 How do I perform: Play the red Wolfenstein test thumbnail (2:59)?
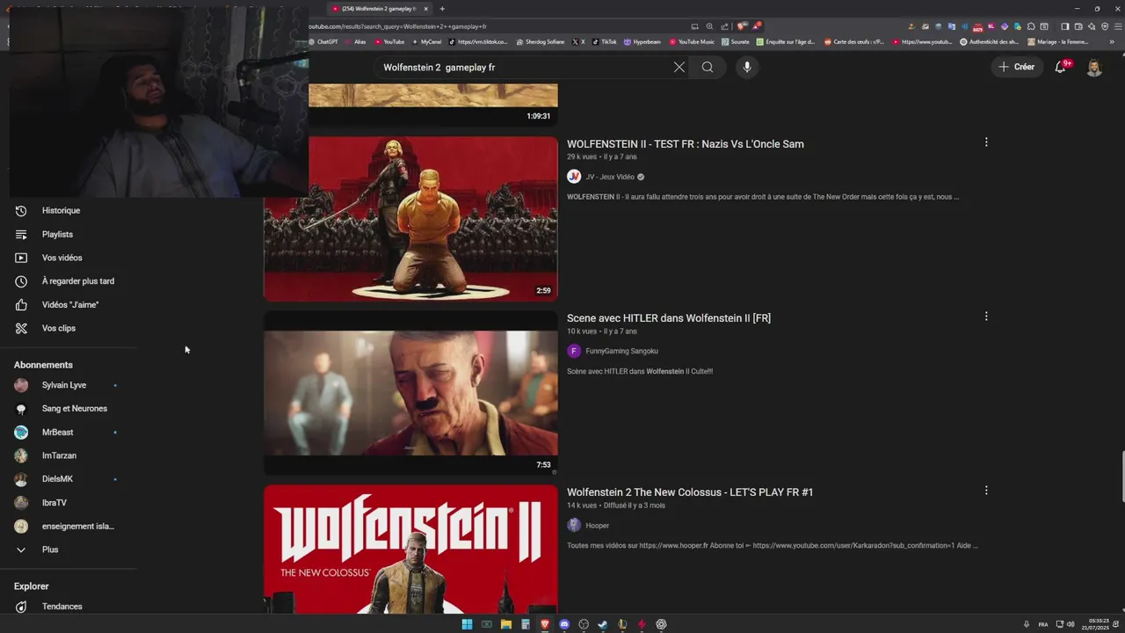click(410, 219)
